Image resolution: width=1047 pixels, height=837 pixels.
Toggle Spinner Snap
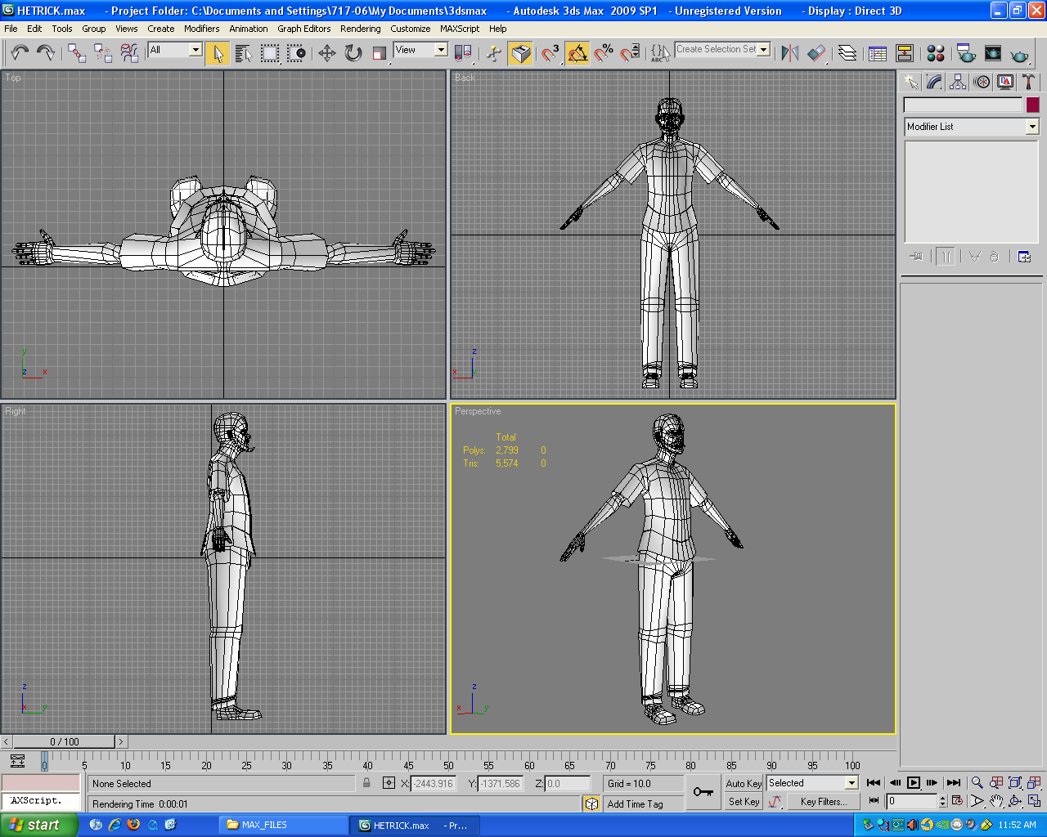630,53
